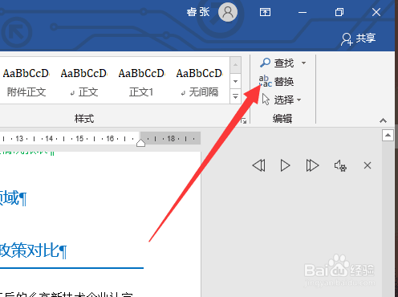Expand the Find (查找) dropdown arrow
The height and width of the screenshot is (297, 398).
303,63
